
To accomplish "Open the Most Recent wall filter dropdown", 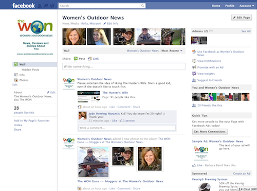I will [x=172, y=51].
